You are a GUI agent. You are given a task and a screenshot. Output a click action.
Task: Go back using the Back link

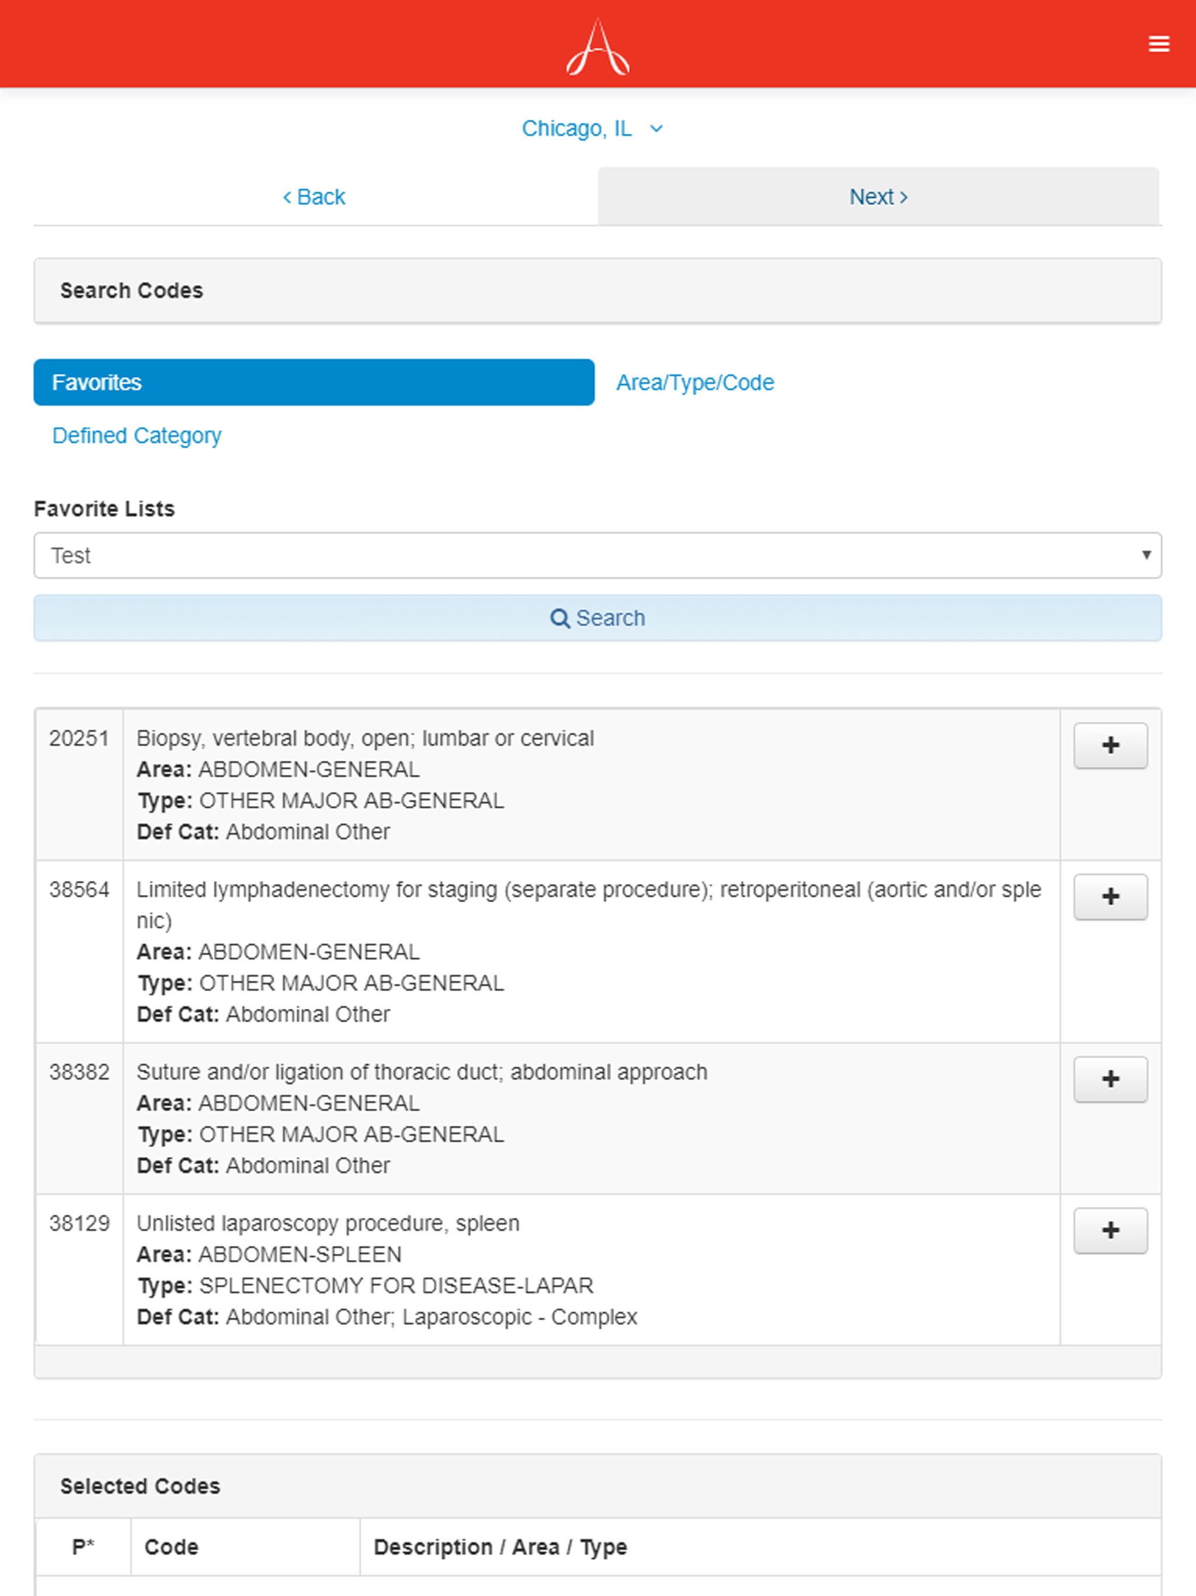pyautogui.click(x=314, y=196)
